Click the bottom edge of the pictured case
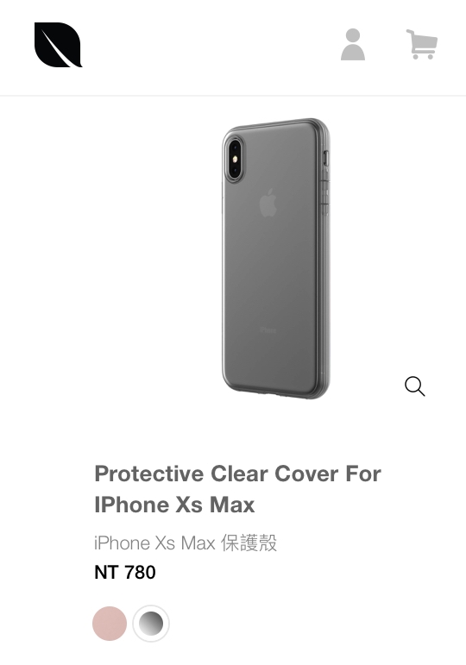 point(276,393)
